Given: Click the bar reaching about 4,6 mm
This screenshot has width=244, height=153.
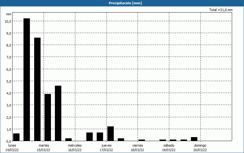Looking at the screenshot, I should (58, 113).
